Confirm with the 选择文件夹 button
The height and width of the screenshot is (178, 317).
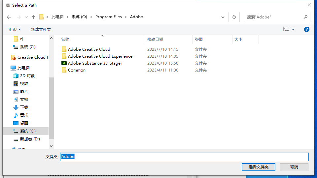(258, 167)
